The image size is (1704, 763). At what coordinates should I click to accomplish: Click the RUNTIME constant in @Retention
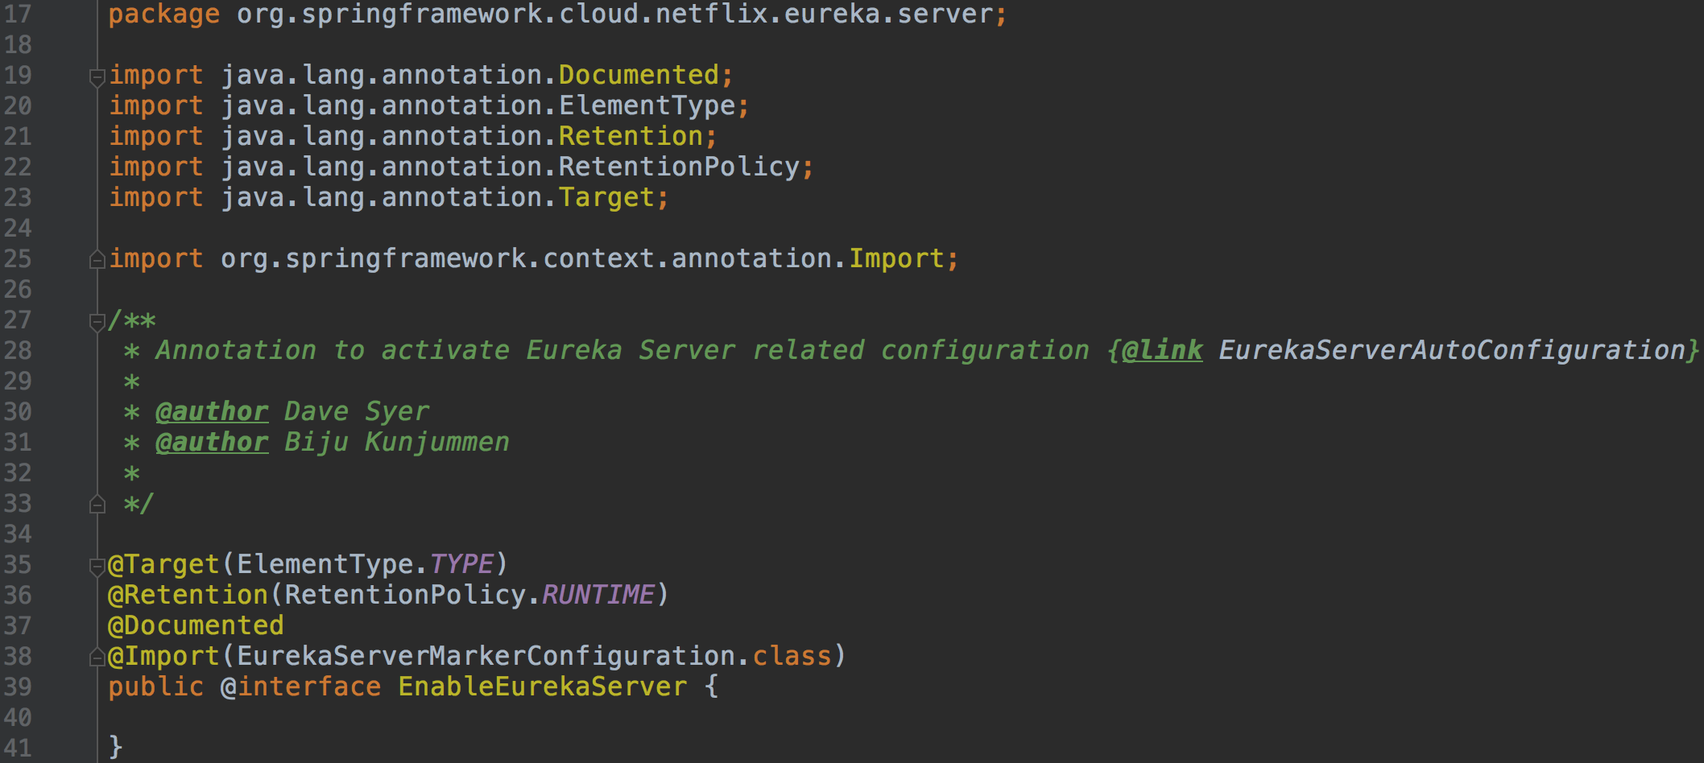pos(598,596)
